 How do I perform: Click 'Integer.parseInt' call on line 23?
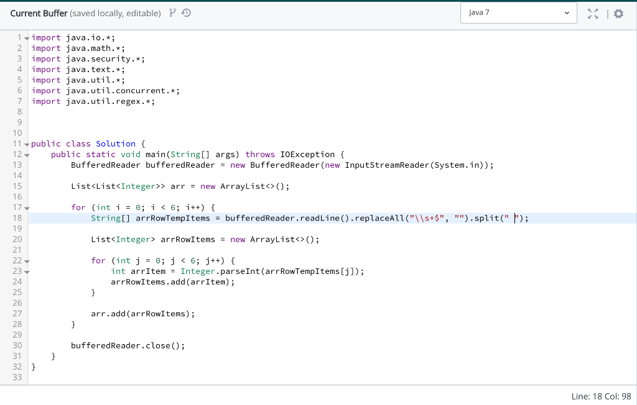[220, 271]
